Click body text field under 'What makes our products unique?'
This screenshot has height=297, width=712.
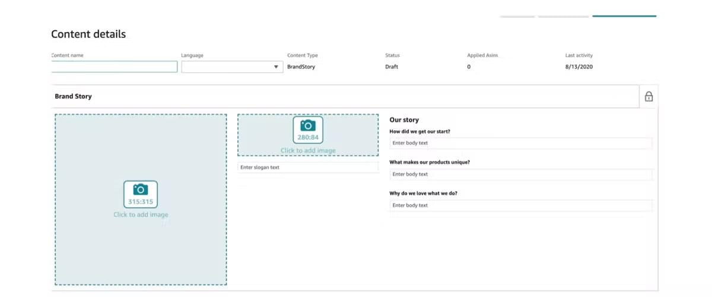pyautogui.click(x=520, y=175)
